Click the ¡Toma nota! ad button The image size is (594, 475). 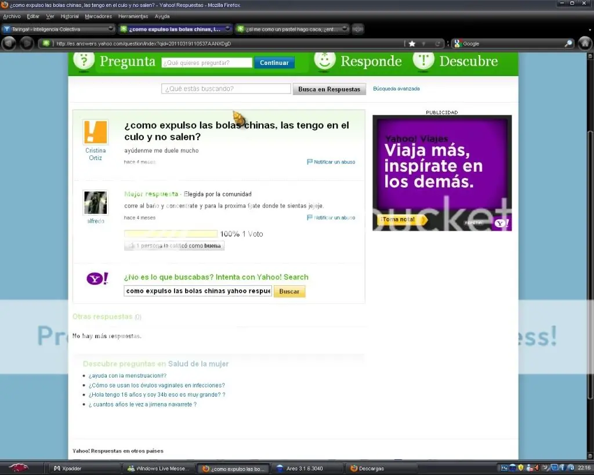tap(402, 219)
